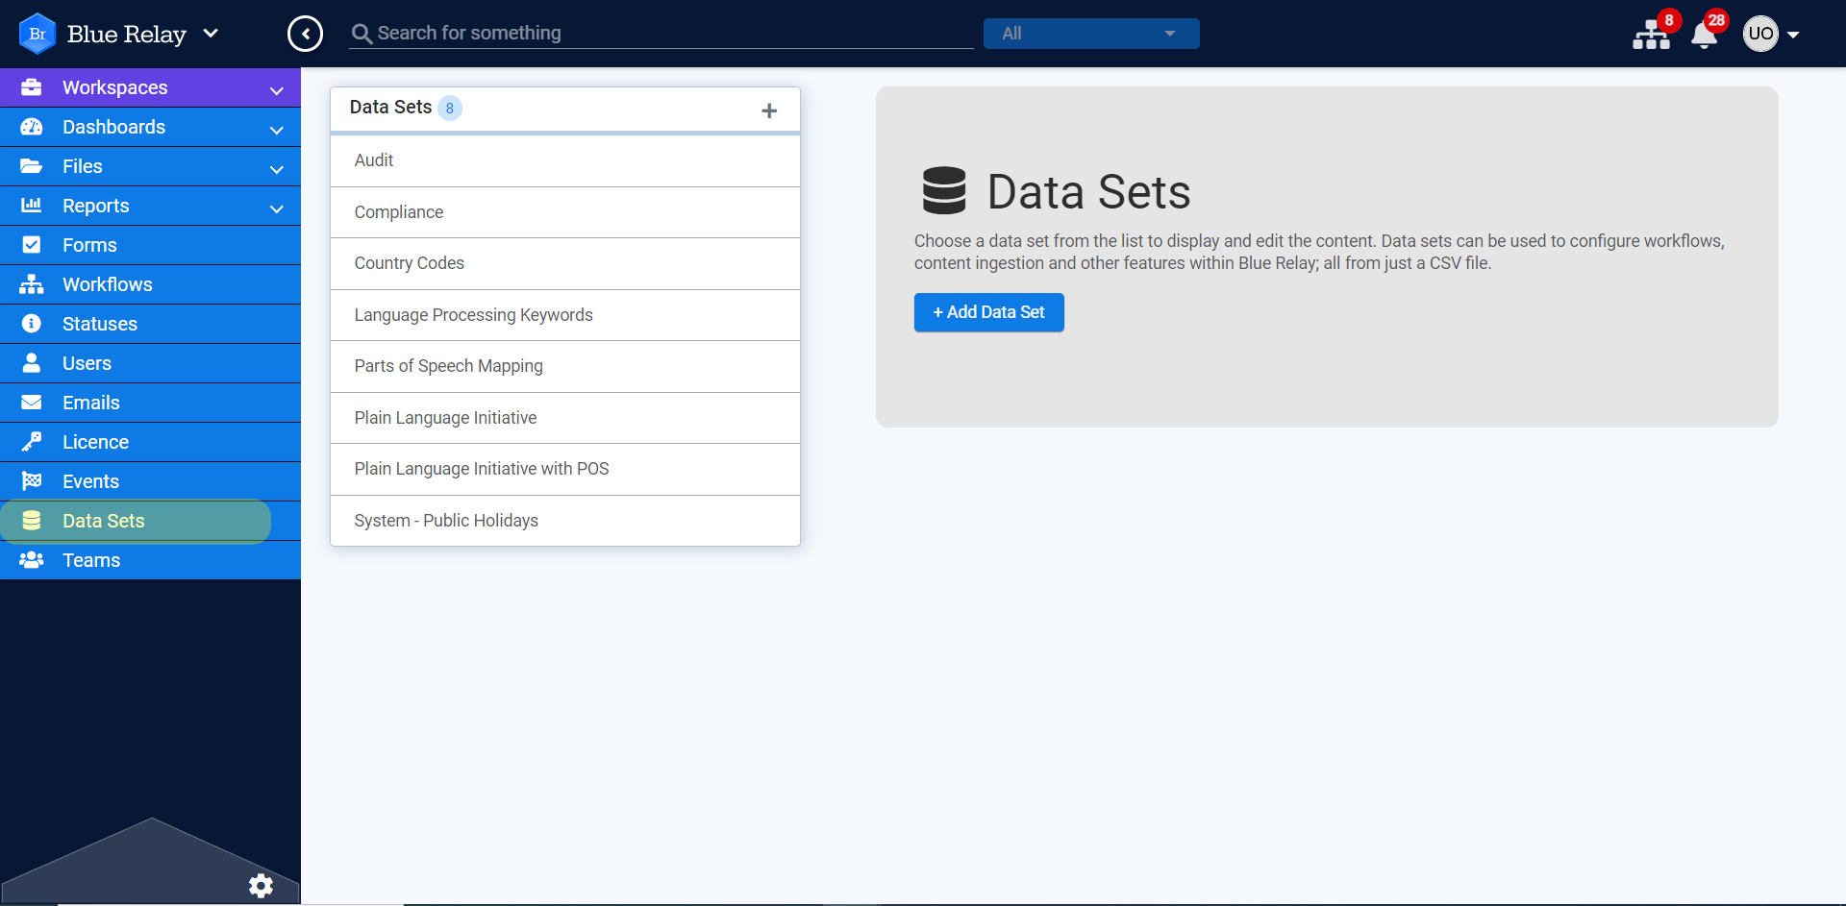Open Emails sidebar entry
This screenshot has height=906, width=1846.
coord(150,403)
